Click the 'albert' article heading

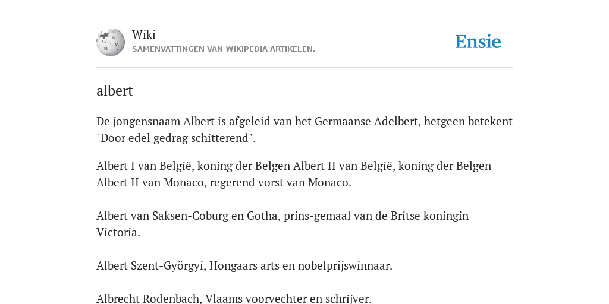(115, 91)
